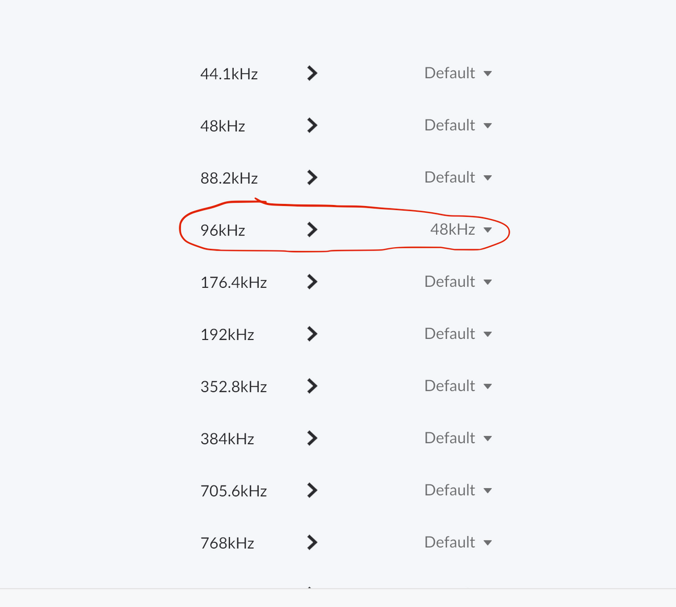Screen dimensions: 676x607
Task: Click the arrow icon beside 88.2kHz
Action: 312,177
